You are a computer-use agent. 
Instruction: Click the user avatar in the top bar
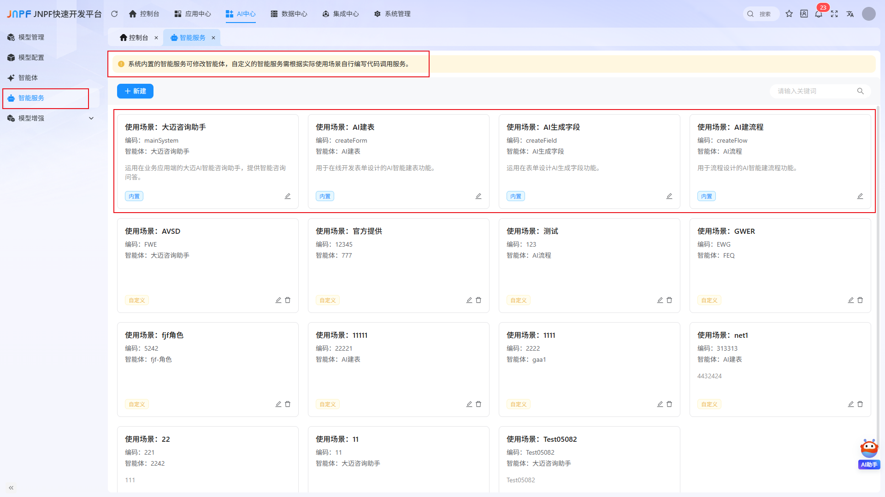(869, 14)
